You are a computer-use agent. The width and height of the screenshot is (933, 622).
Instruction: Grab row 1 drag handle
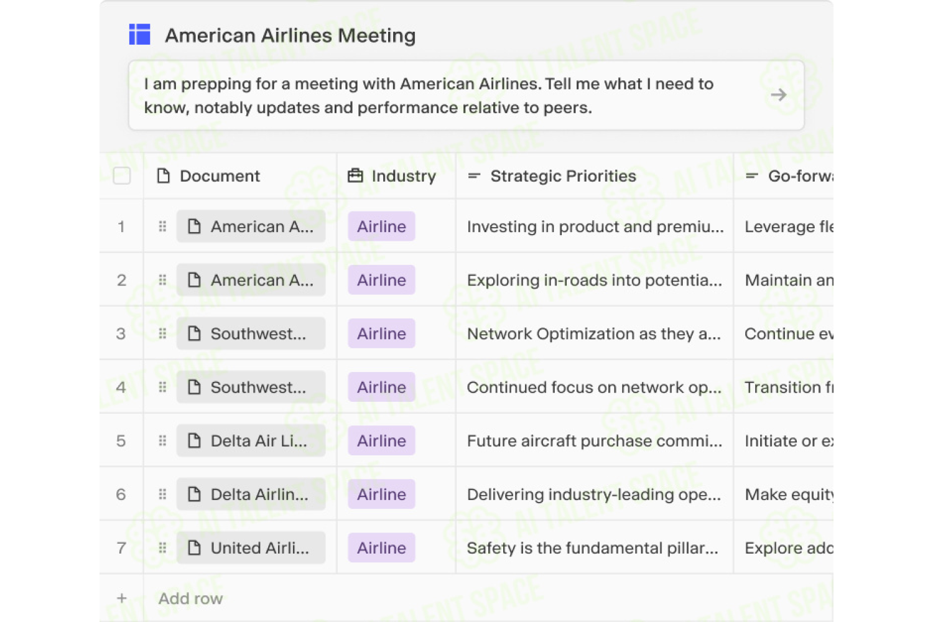[x=162, y=226]
